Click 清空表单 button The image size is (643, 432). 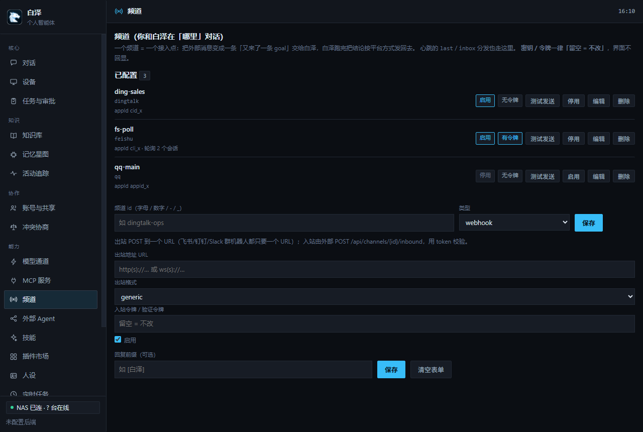(x=431, y=370)
